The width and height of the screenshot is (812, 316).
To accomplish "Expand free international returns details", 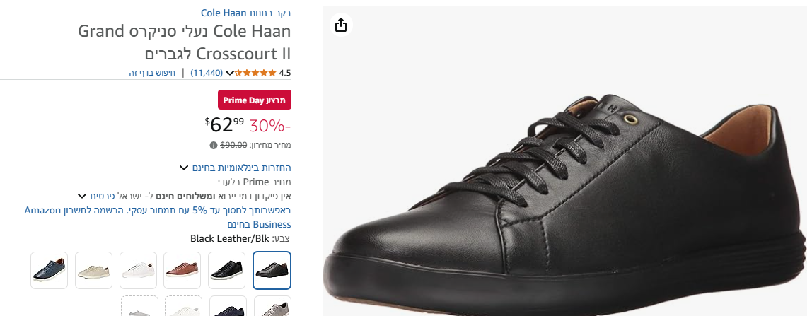I will [x=184, y=168].
